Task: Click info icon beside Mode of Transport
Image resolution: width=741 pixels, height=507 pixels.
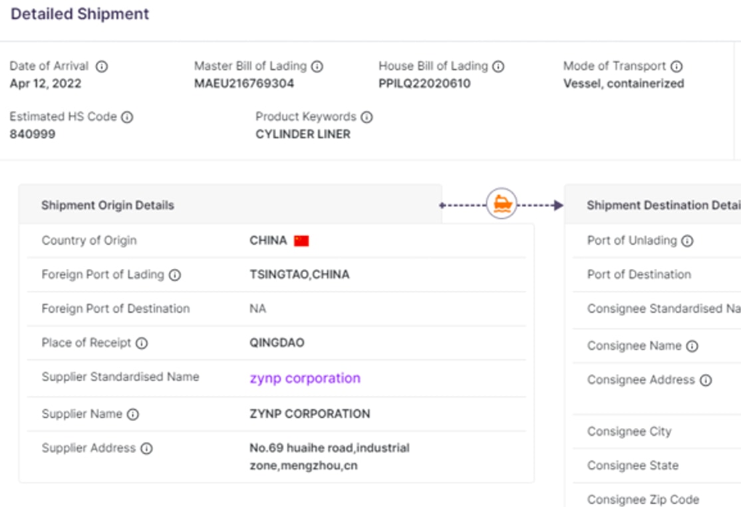Action: click(x=676, y=67)
